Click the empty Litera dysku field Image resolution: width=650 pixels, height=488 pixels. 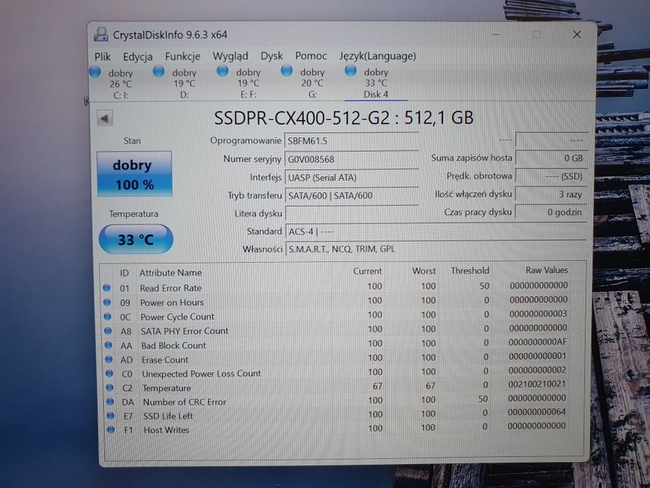click(x=352, y=213)
